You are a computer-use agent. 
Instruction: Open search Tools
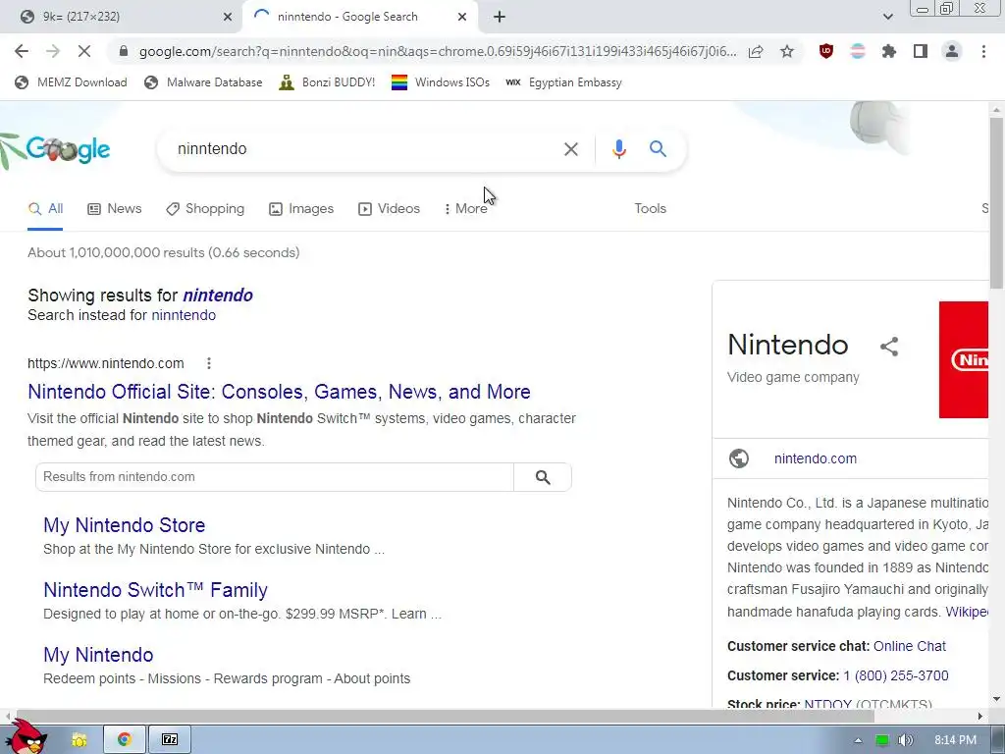[650, 208]
